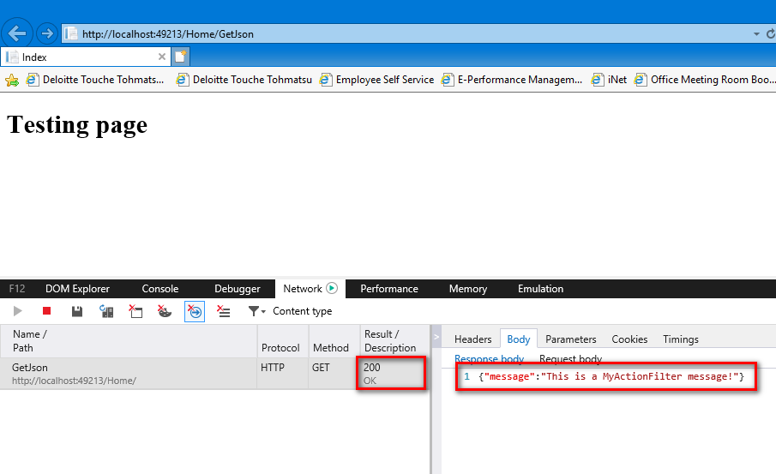The image size is (776, 474).
Task: Open the Headers details tab
Action: click(x=472, y=339)
